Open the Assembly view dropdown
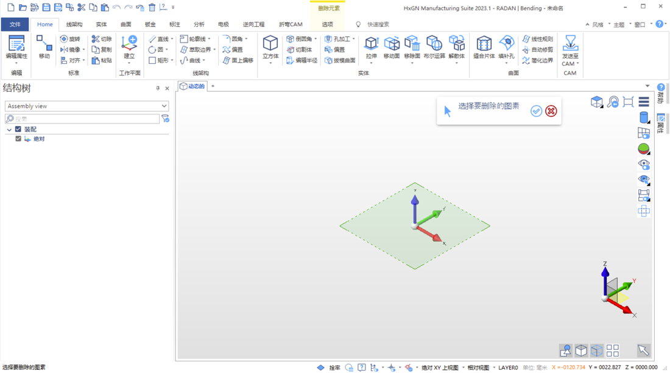Image resolution: width=670 pixels, height=373 pixels. pos(86,106)
